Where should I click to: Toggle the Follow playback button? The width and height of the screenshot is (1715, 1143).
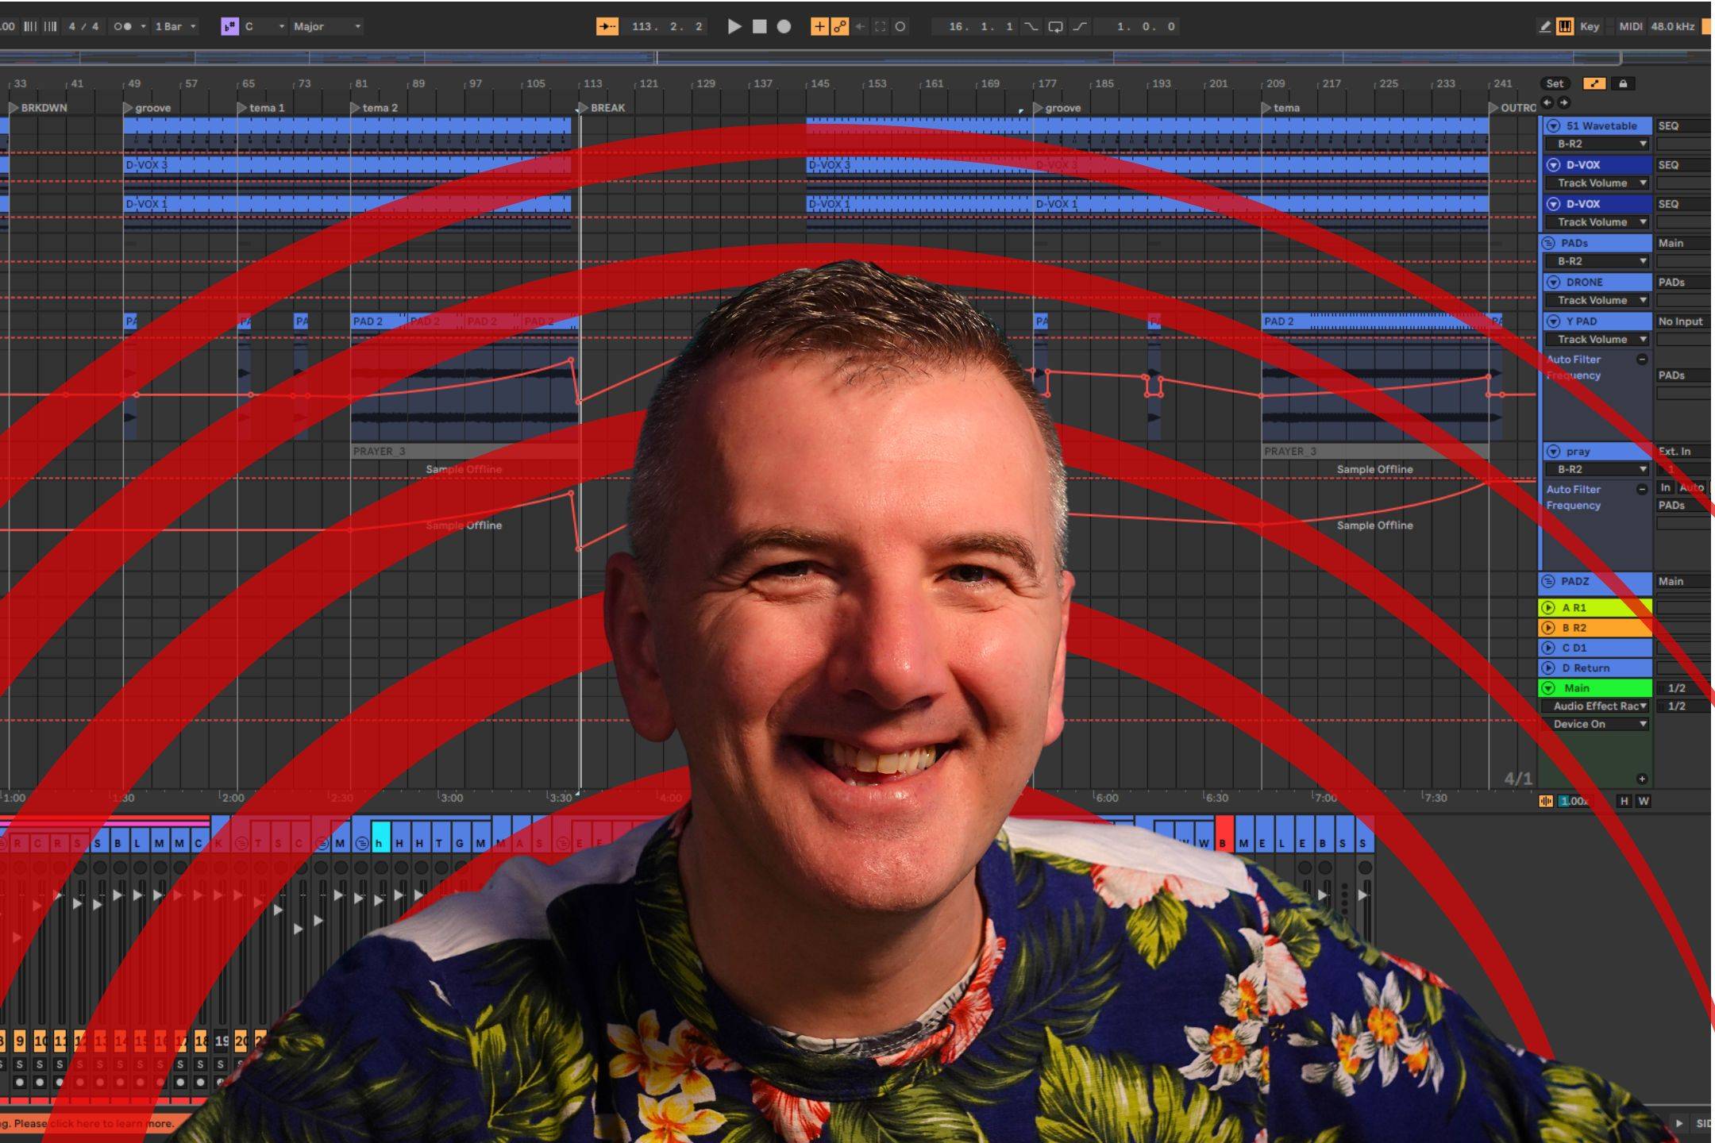pyautogui.click(x=607, y=26)
